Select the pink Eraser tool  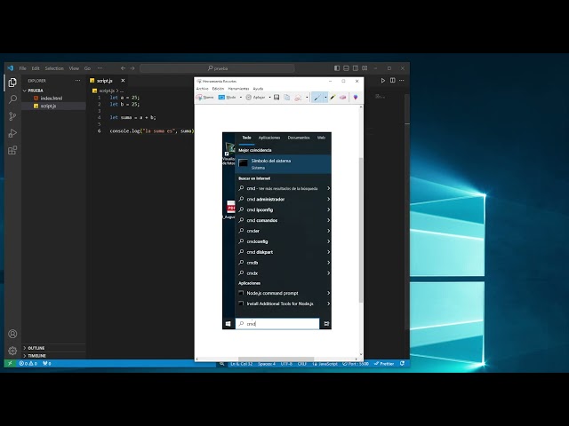342,98
